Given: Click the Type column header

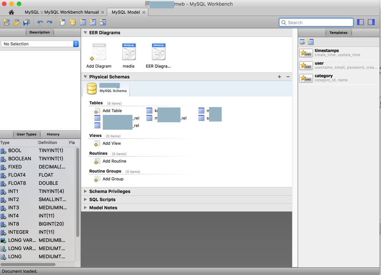Looking at the screenshot, I should pyautogui.click(x=19, y=143).
